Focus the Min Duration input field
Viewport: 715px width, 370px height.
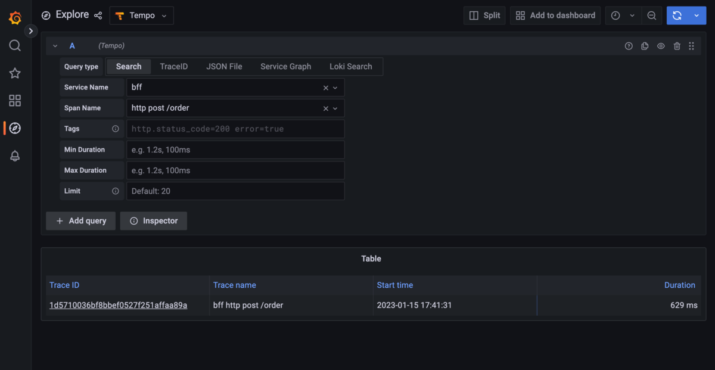[235, 150]
